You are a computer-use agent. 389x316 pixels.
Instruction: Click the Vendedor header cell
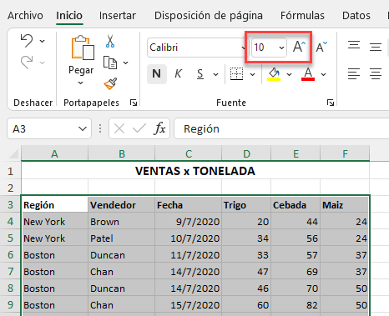[122, 205]
